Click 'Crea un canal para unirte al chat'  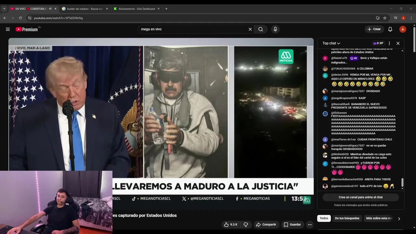click(361, 197)
